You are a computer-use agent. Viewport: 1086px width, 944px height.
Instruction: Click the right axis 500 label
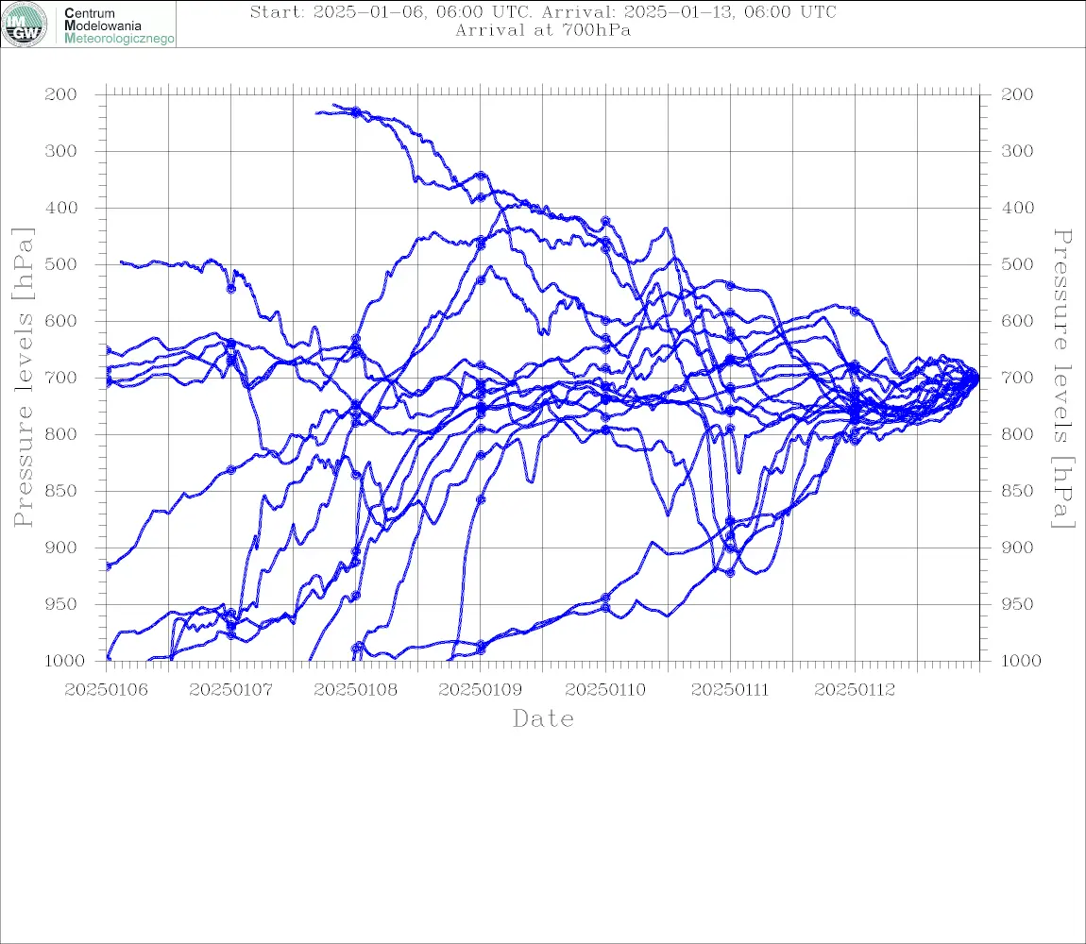pos(1017,264)
